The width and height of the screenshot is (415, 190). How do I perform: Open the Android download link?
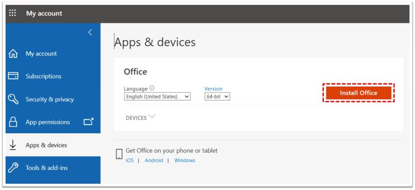154,160
